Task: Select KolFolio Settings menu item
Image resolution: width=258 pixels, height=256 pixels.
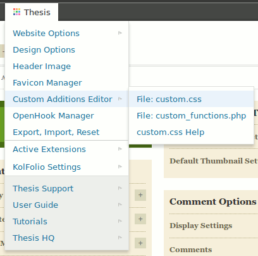Action: click(66, 167)
